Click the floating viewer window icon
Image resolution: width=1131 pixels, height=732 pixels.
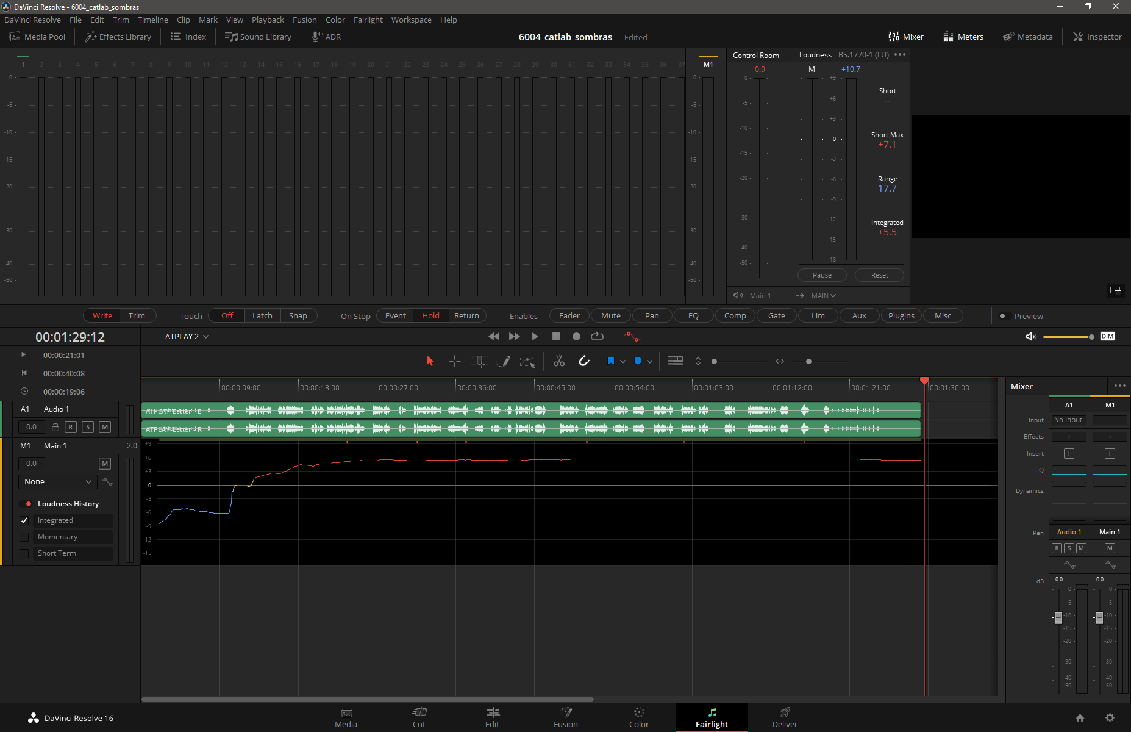tap(1116, 291)
